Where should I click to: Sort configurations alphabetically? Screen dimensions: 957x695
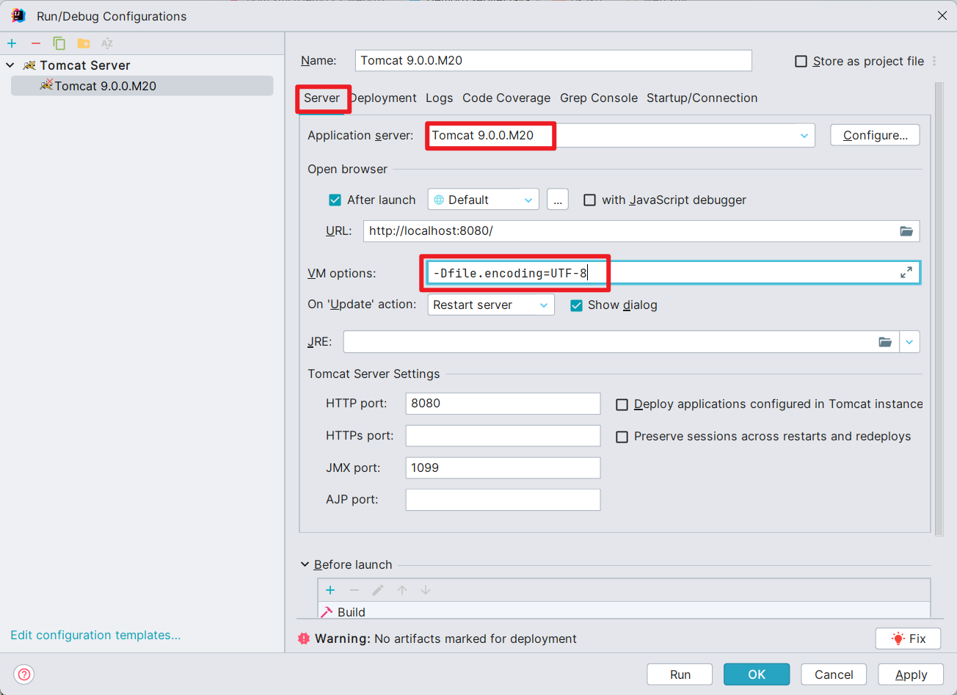107,43
